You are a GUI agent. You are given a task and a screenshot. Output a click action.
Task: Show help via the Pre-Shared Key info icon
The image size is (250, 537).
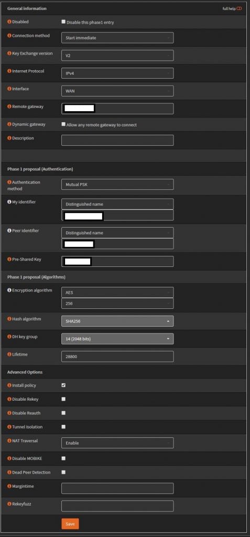click(9, 259)
